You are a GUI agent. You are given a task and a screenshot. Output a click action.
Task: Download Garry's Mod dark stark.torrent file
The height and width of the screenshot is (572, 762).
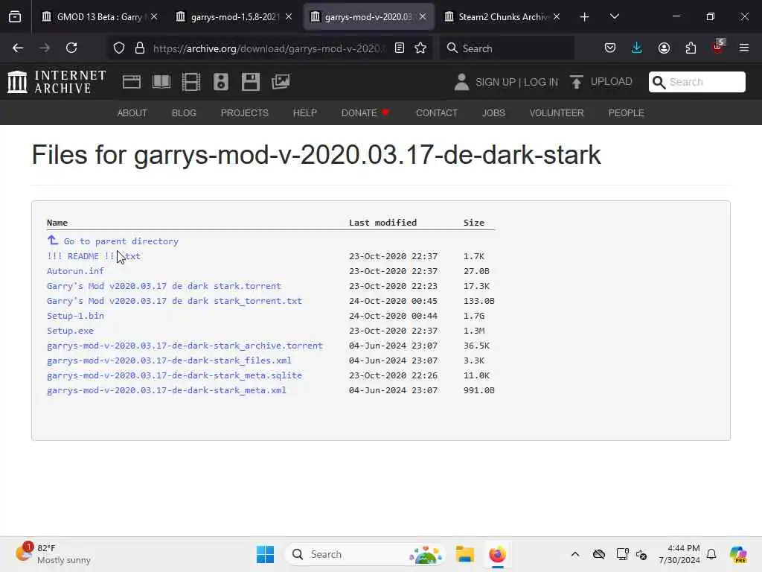pos(164,286)
